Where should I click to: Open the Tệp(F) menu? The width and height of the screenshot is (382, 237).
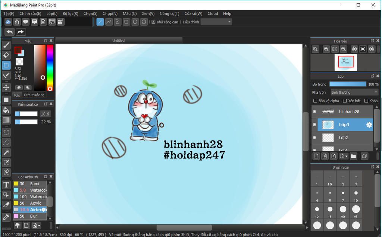click(9, 14)
